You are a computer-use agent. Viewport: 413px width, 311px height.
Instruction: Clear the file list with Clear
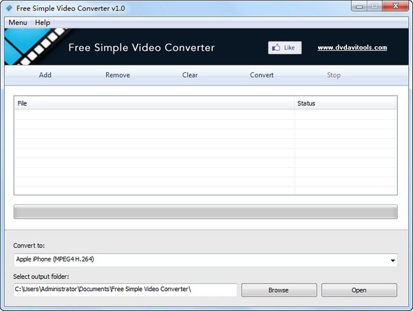pyautogui.click(x=190, y=75)
